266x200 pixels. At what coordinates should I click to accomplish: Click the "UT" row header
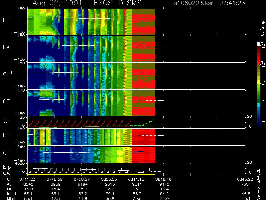pos(10,179)
